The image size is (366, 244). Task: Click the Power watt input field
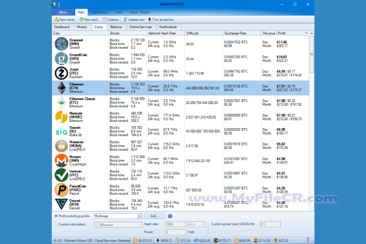point(175,232)
